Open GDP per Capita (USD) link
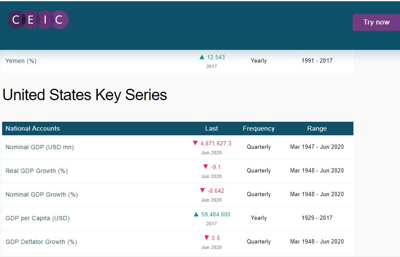 37,218
